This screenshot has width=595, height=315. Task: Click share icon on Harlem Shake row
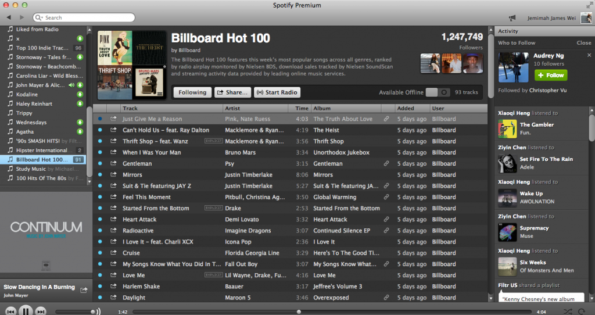pyautogui.click(x=113, y=287)
